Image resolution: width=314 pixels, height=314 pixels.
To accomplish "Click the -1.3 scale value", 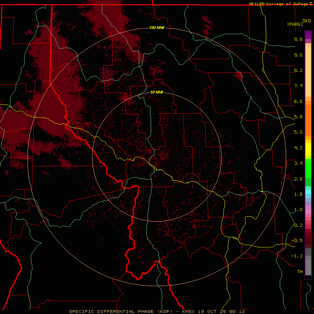I will pyautogui.click(x=297, y=256).
